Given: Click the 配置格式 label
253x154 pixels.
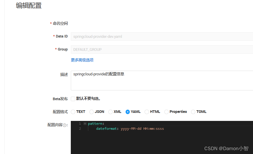Looking at the screenshot, I should [60, 112].
